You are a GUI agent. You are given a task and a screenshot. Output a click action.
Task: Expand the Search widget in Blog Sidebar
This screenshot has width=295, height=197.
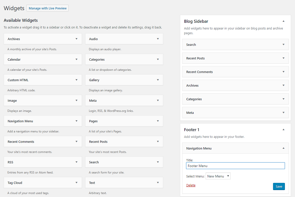(x=283, y=45)
